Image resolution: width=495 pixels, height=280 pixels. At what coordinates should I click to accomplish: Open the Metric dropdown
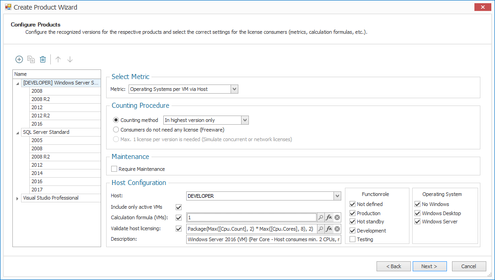pos(234,89)
